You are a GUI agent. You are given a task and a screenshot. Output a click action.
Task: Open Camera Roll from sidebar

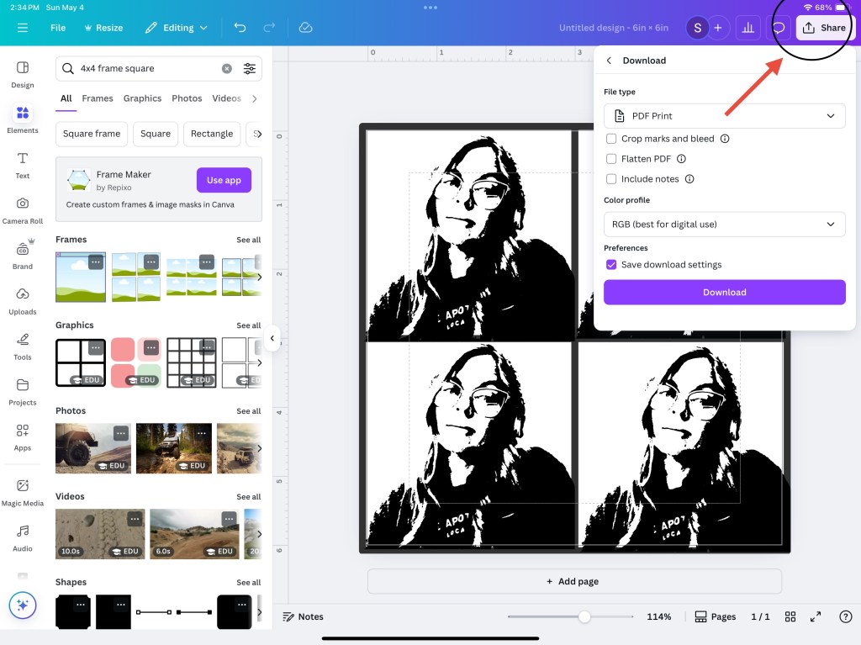click(x=23, y=209)
